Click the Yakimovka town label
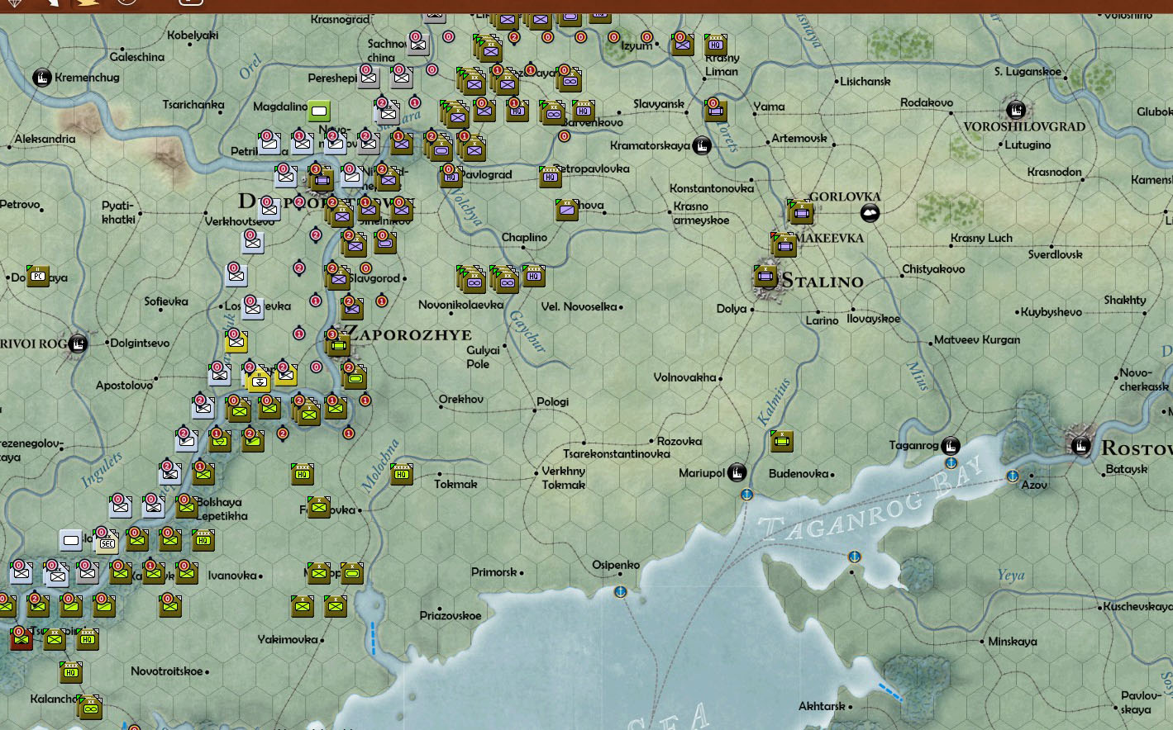This screenshot has width=1173, height=730. [x=288, y=639]
